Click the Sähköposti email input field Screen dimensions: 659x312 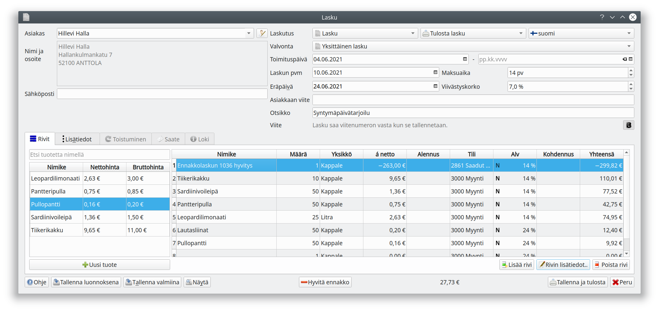click(x=162, y=94)
